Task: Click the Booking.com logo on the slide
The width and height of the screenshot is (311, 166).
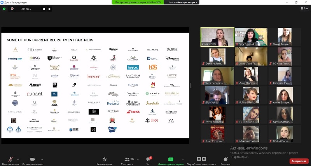Action: [x=15, y=59]
